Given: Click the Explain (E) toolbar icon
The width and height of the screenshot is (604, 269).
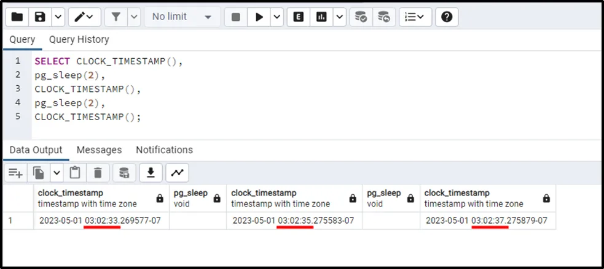Looking at the screenshot, I should point(299,17).
